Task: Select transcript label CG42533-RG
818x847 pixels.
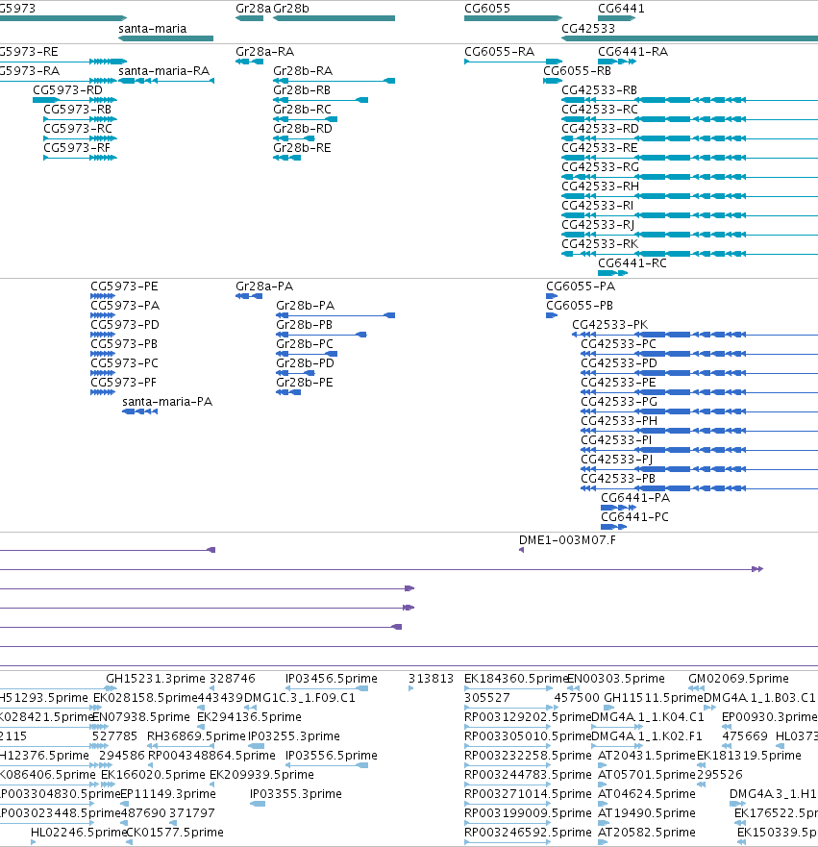Action: pyautogui.click(x=601, y=167)
